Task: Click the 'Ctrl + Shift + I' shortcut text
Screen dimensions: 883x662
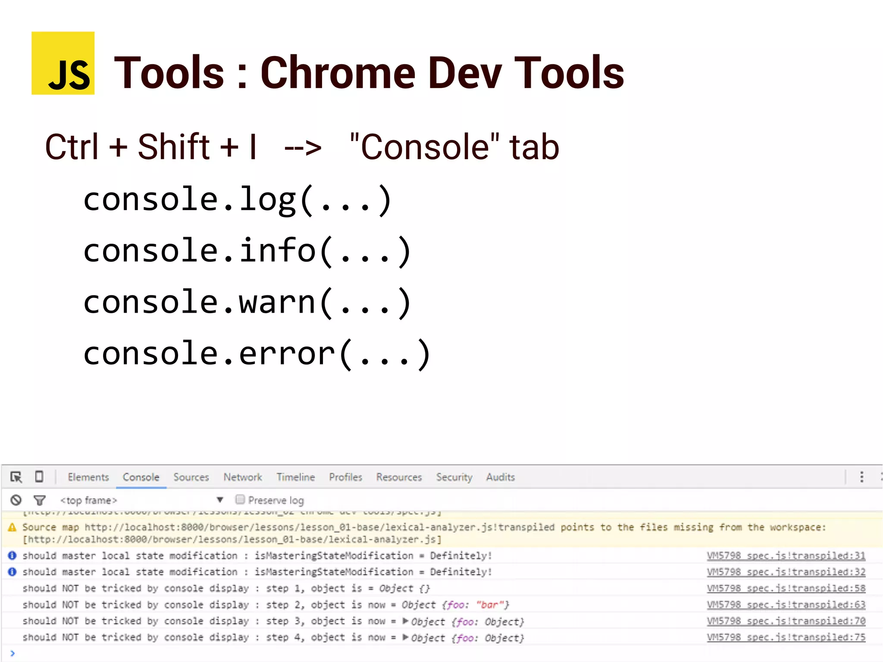Action: pos(151,147)
